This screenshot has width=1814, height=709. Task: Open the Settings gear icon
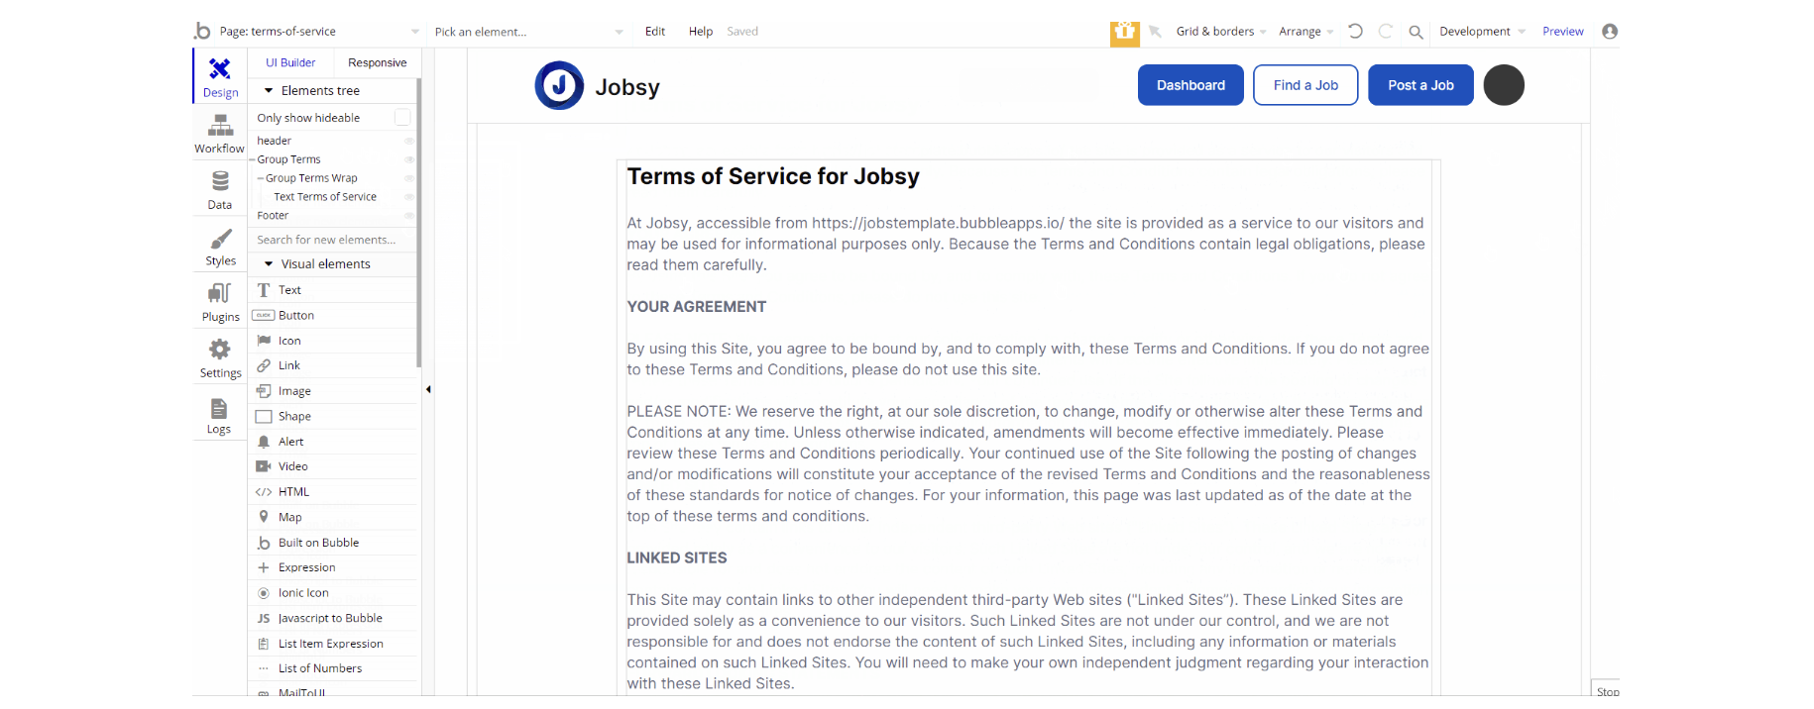tap(220, 350)
